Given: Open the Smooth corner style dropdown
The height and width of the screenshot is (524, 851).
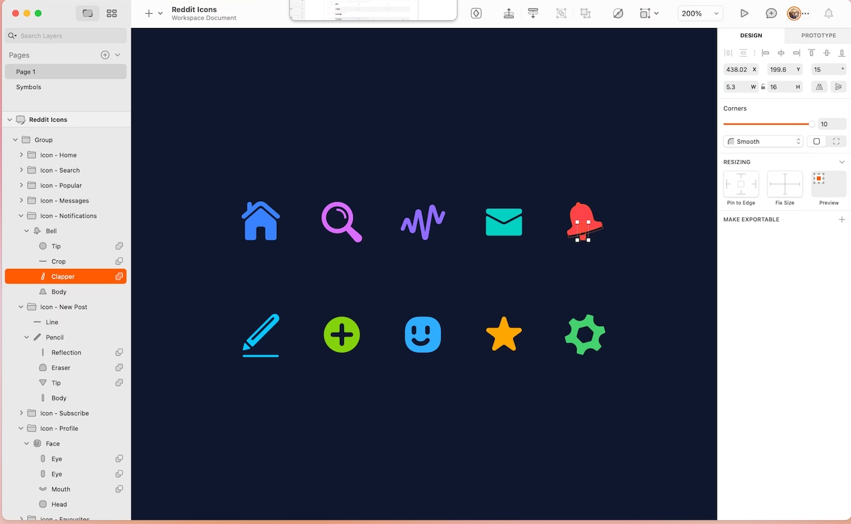Looking at the screenshot, I should coord(763,141).
